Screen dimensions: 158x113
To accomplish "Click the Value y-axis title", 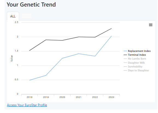I will 12,58.
